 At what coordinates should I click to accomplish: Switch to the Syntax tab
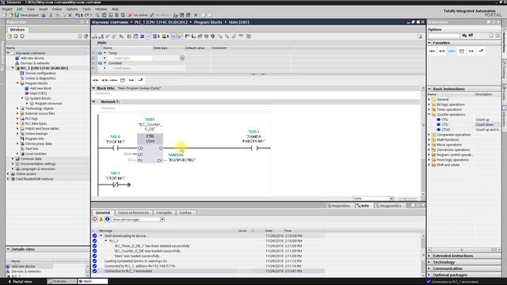(x=185, y=213)
